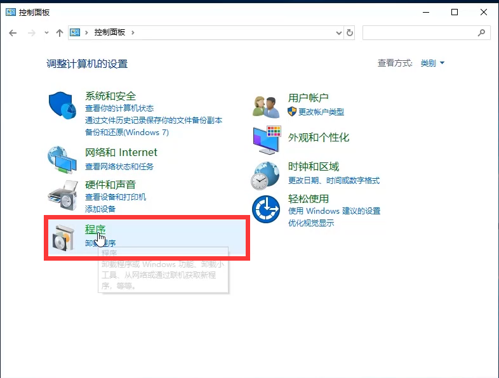Open 备份和还原(Windows 7) link

127,132
